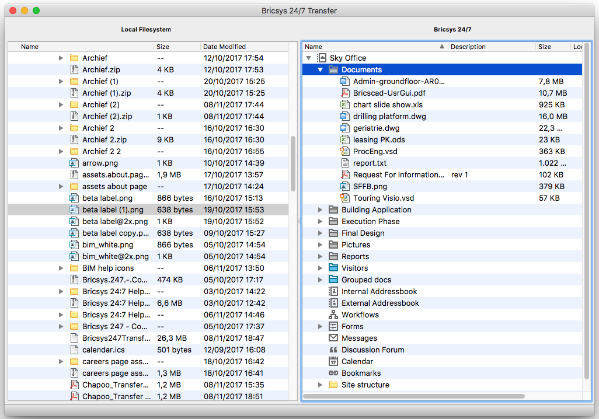This screenshot has height=419, width=599.
Task: Click the Workflows icon
Action: point(333,315)
